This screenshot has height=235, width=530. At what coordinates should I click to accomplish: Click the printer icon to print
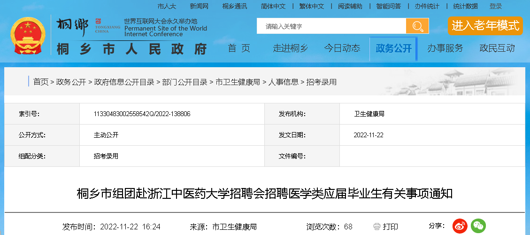[x=376, y=227]
